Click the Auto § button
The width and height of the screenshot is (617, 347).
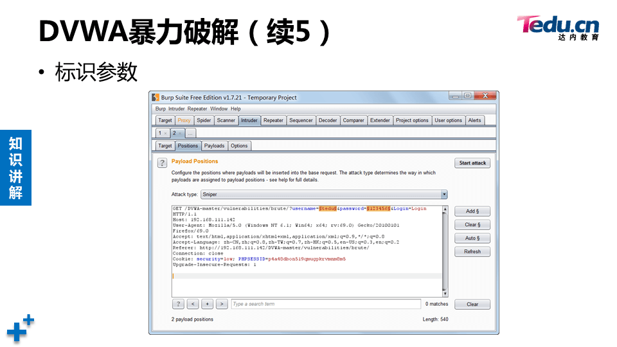coord(472,238)
